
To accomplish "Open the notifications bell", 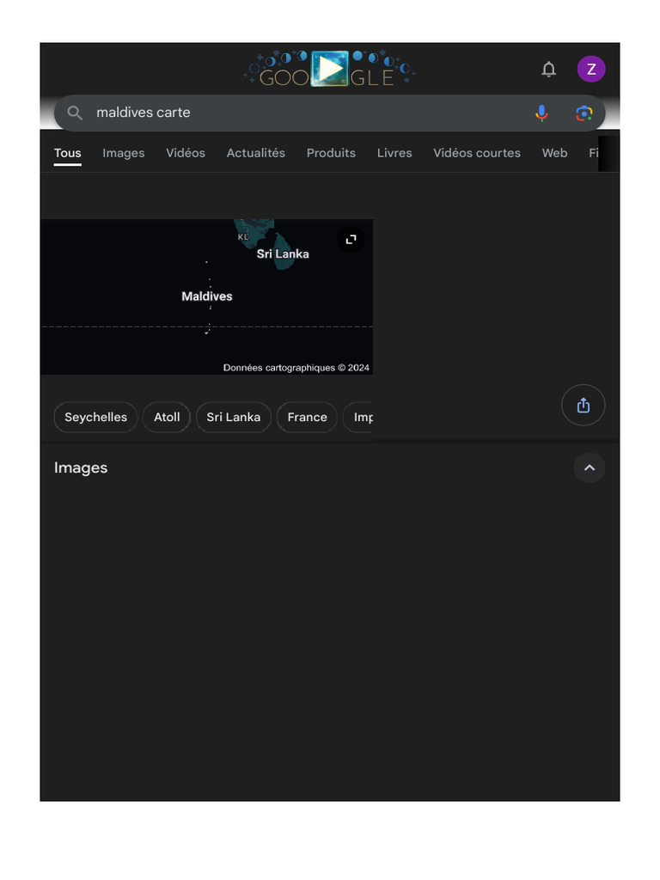I will (548, 69).
